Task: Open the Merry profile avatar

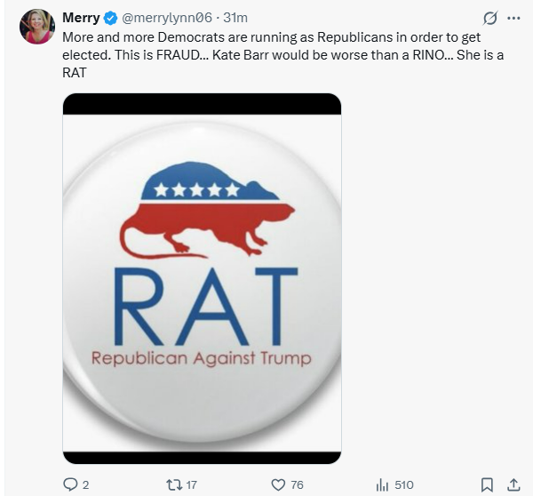Action: 37,27
